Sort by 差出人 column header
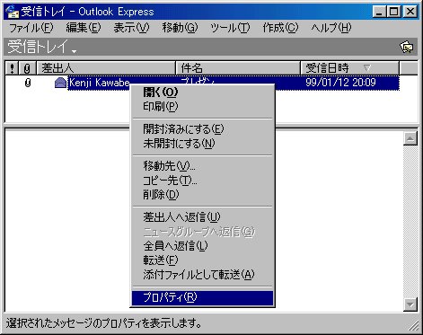 [106, 68]
